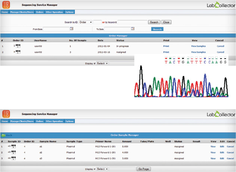Image resolution: width=236 pixels, height=172 pixels.
Task: Click the orange app logo in bottom screen
Action: (x=6, y=114)
